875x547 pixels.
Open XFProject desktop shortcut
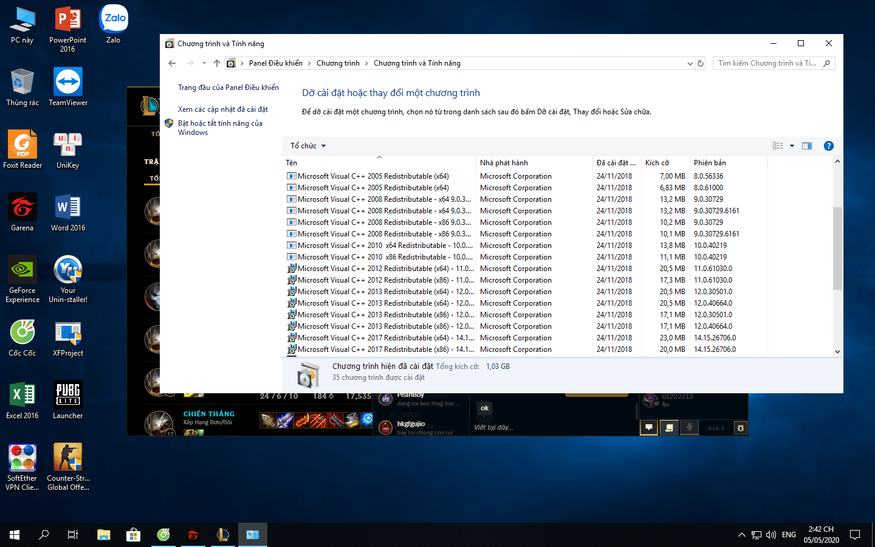click(x=68, y=338)
